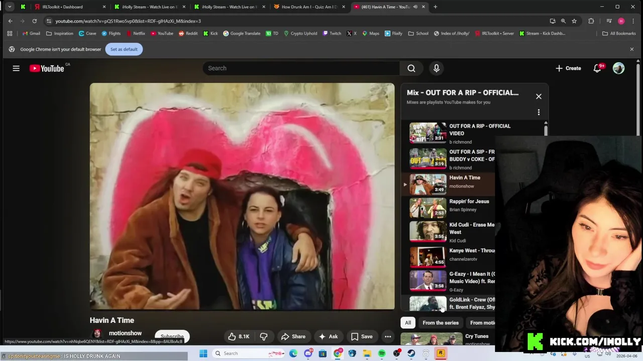Open Rockstar Games Launcher taskbar icon
The image size is (643, 361).
tap(441, 353)
